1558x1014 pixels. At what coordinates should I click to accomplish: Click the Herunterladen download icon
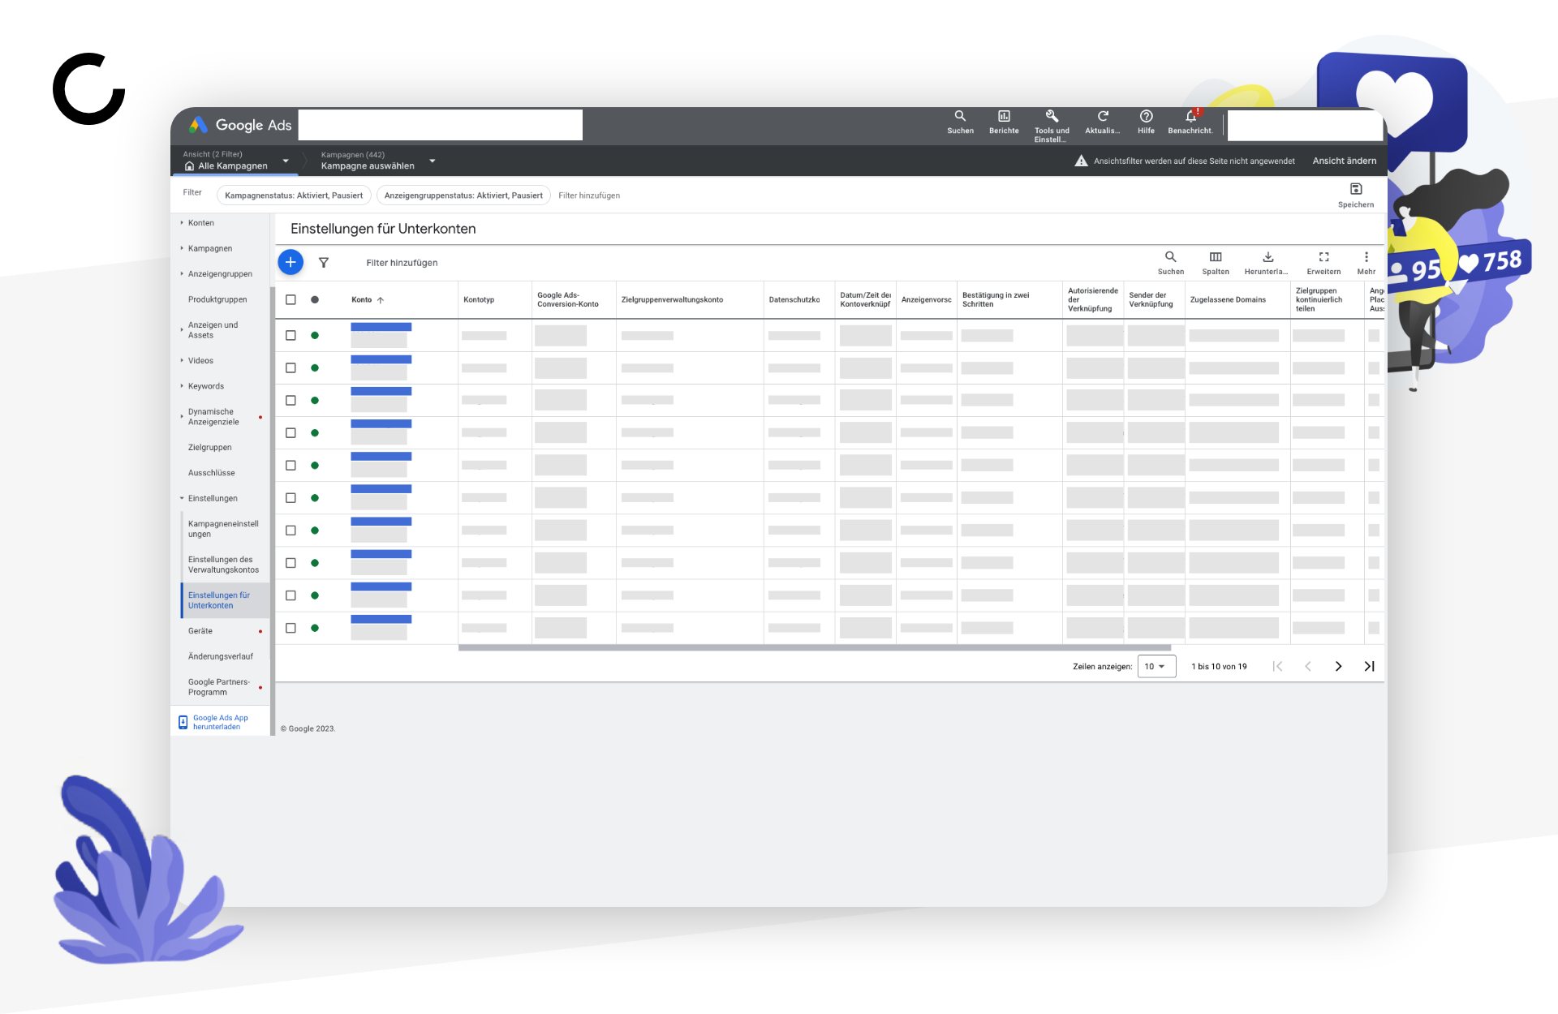tap(1268, 257)
